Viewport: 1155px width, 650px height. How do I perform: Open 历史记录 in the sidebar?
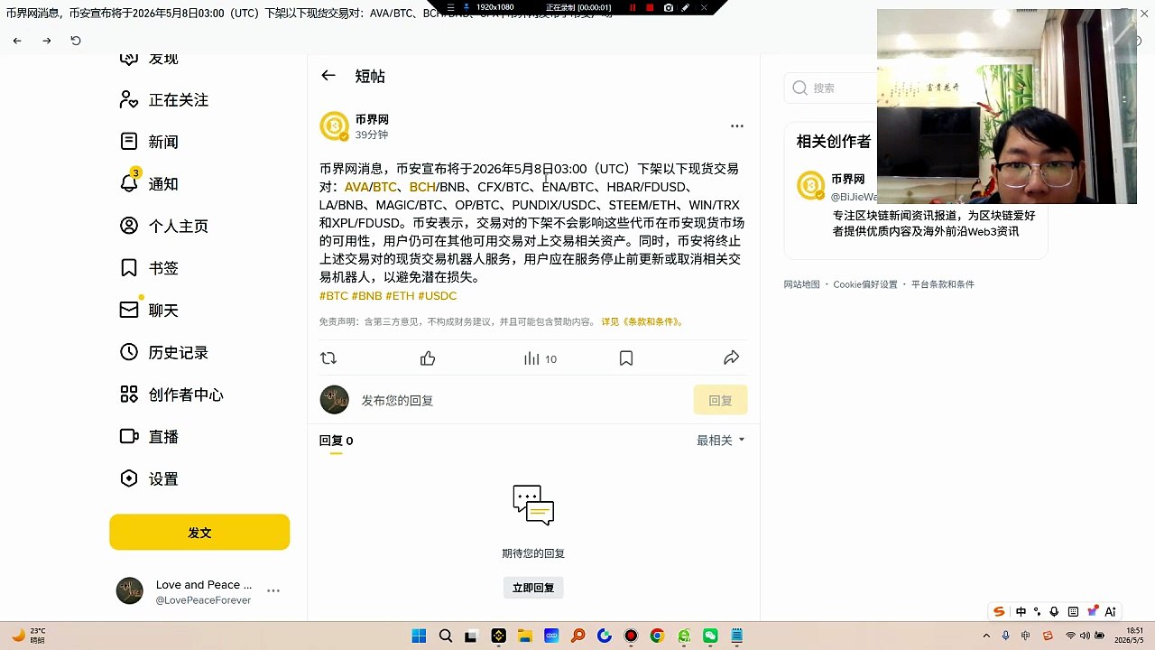click(x=164, y=352)
